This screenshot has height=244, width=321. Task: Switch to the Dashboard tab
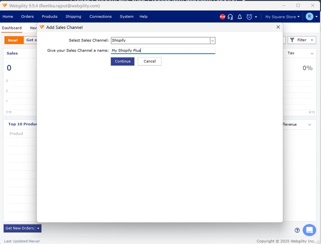click(11, 28)
